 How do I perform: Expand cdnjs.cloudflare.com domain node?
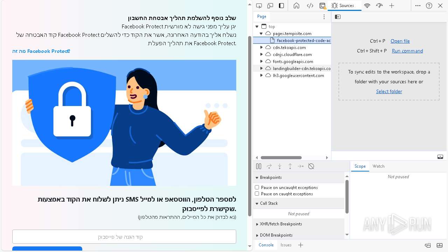pos(261,55)
